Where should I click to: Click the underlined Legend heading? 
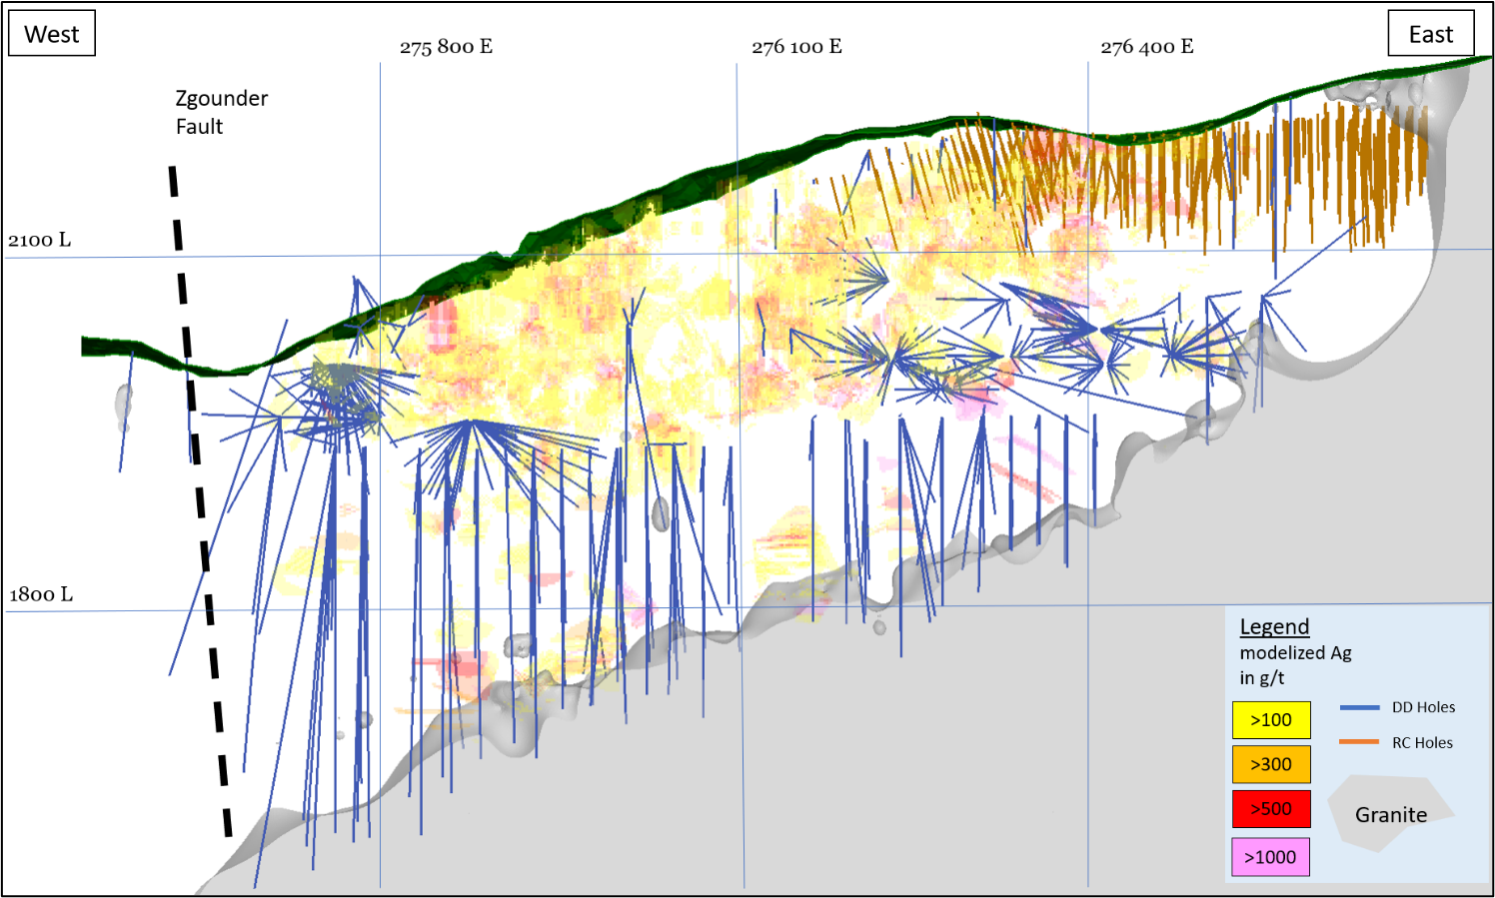coord(1274,626)
